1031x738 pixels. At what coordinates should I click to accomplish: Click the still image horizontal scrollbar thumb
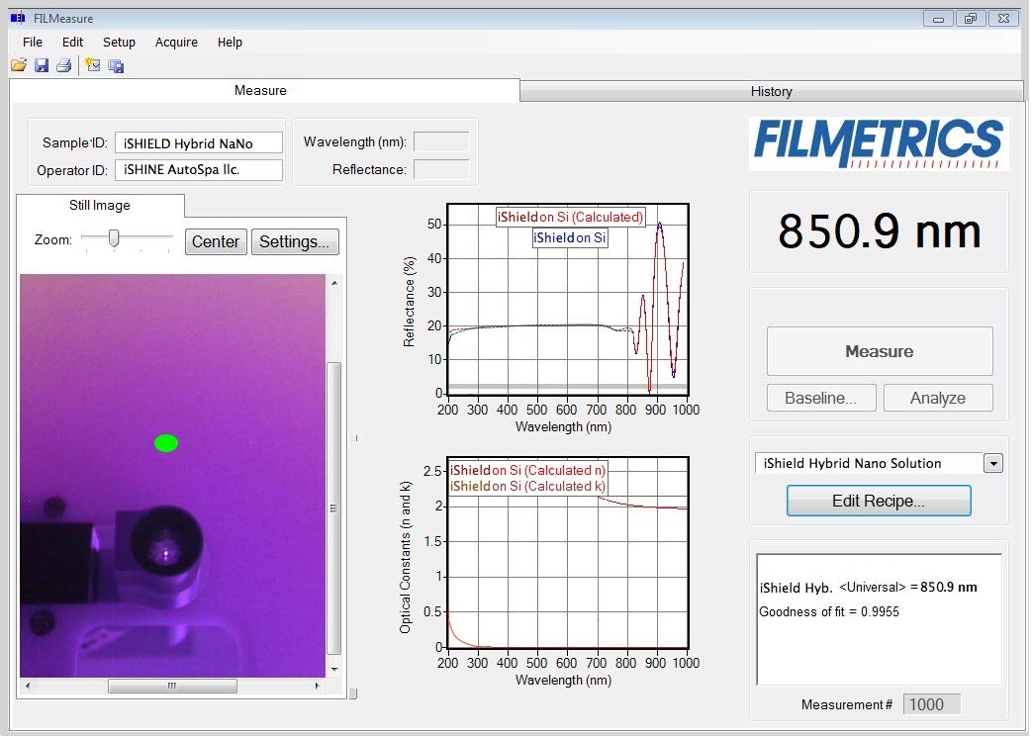(x=171, y=686)
